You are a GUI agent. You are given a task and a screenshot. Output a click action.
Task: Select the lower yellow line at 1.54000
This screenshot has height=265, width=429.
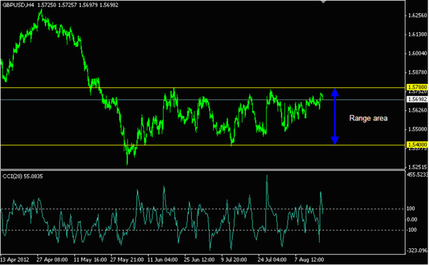[202, 145]
